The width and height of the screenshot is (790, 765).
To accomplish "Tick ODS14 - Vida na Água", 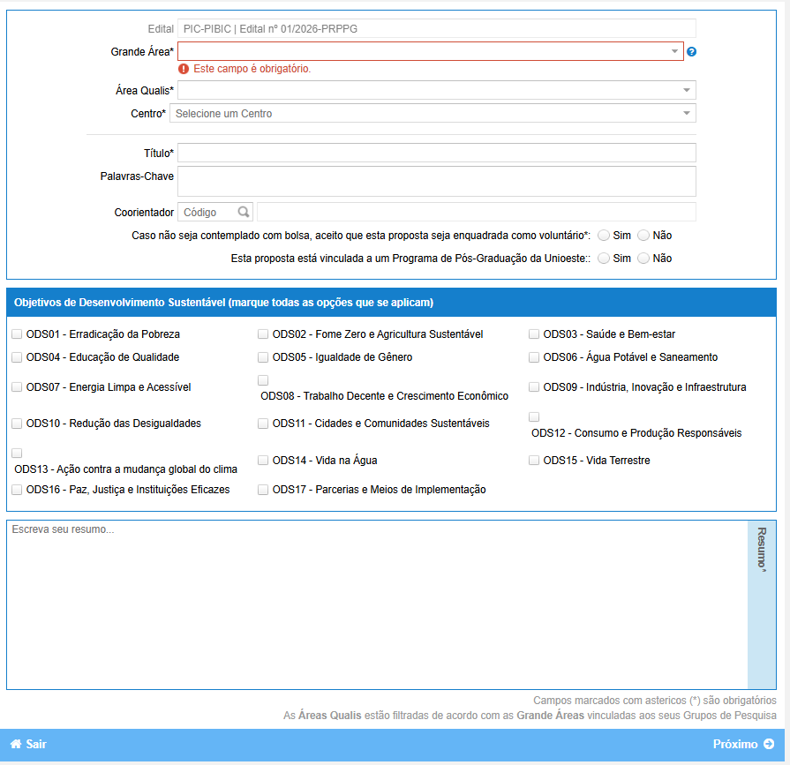I will (x=263, y=461).
